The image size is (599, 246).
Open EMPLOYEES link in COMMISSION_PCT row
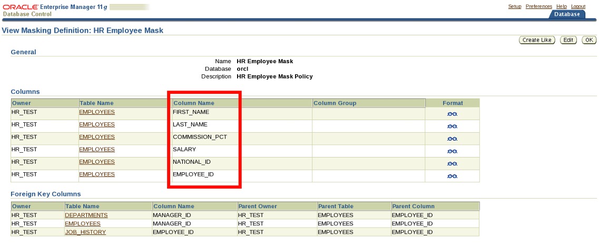(96, 137)
